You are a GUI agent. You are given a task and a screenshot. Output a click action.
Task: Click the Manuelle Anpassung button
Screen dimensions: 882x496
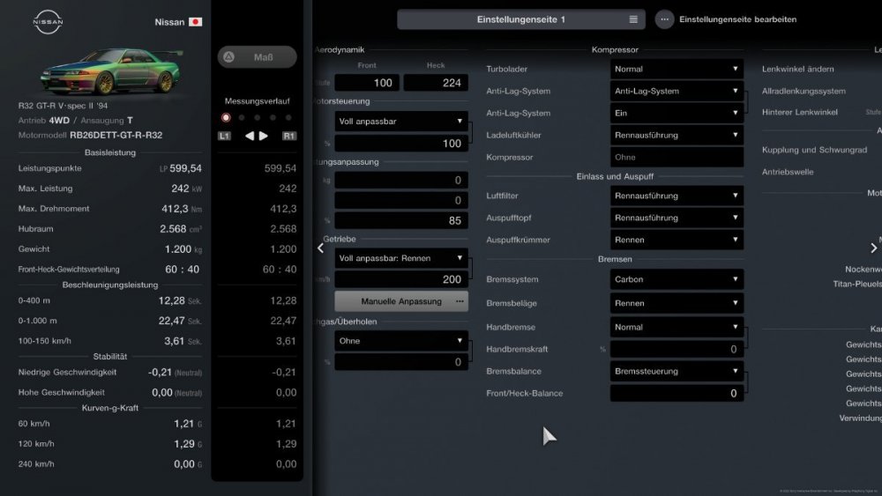pyautogui.click(x=401, y=301)
